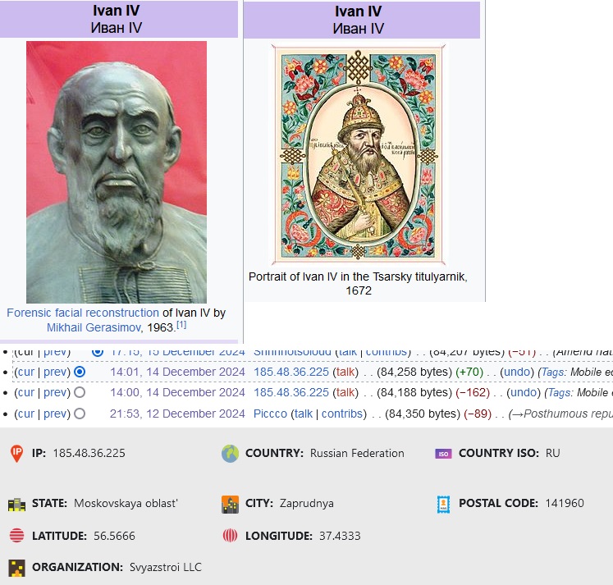
Task: Click the prev link in the 21:53 row
Action: pos(55,414)
